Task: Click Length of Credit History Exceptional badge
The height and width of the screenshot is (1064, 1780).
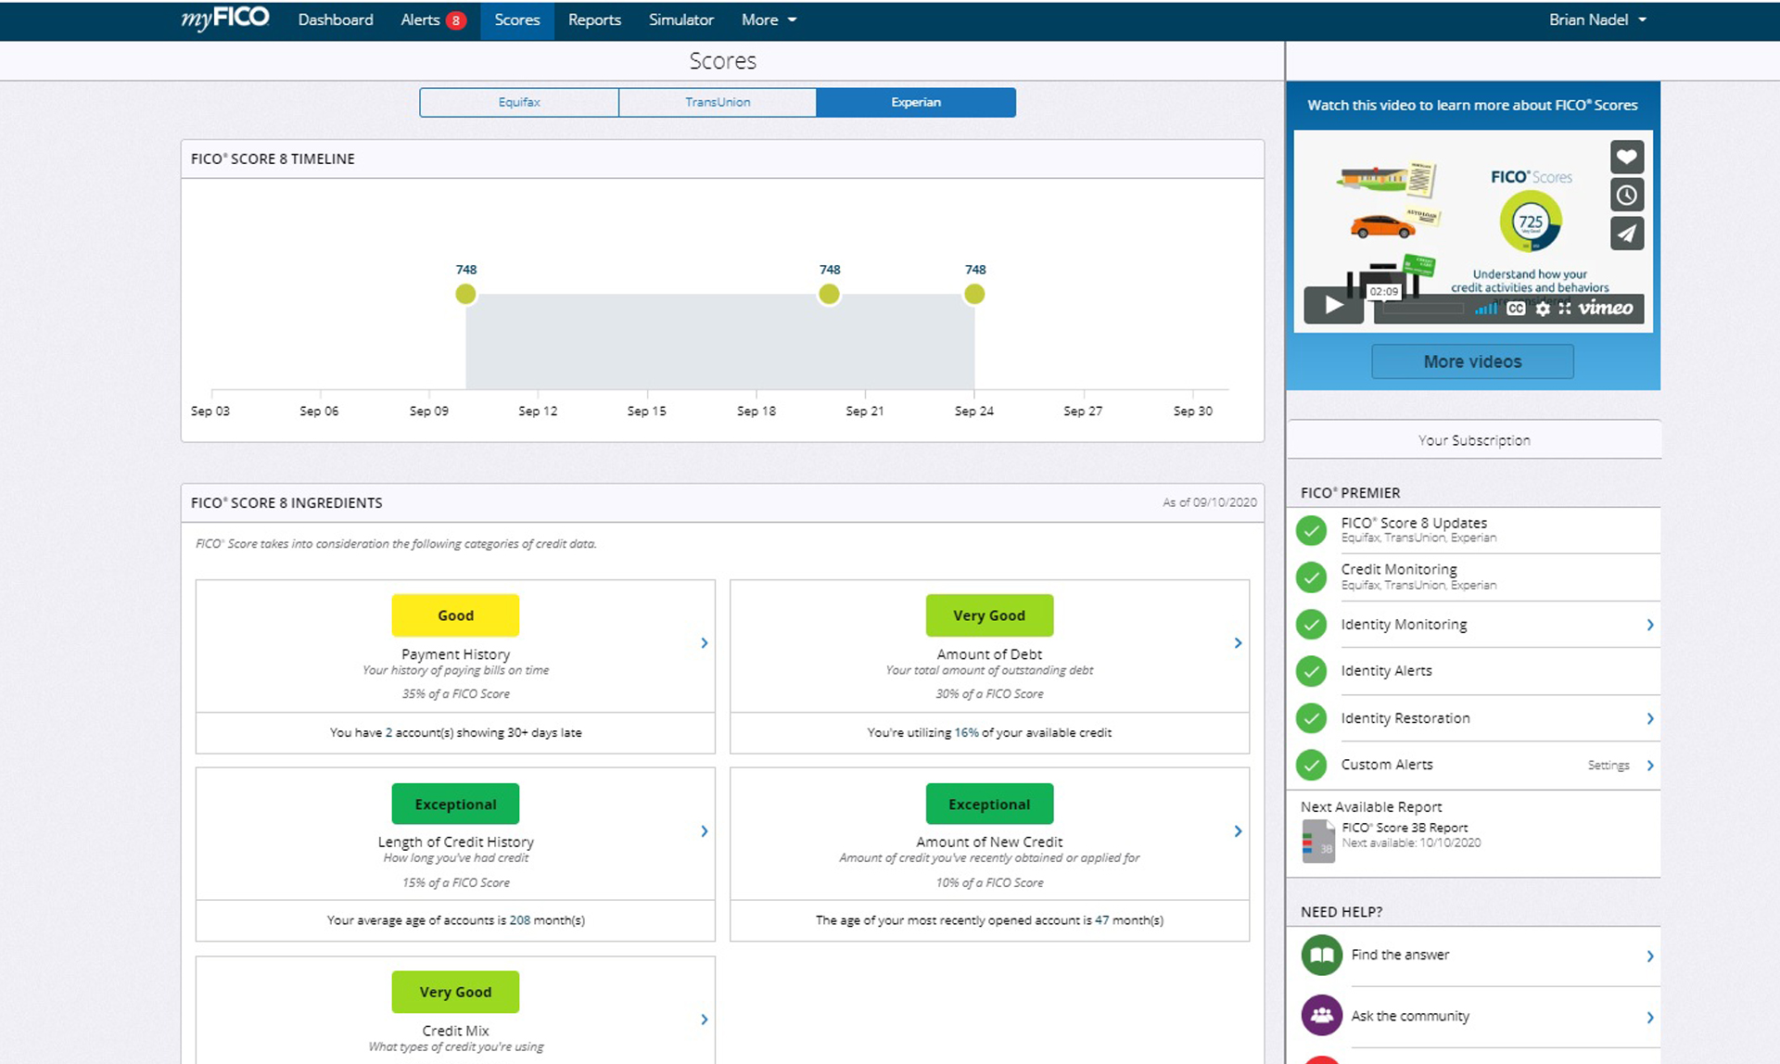Action: click(455, 804)
